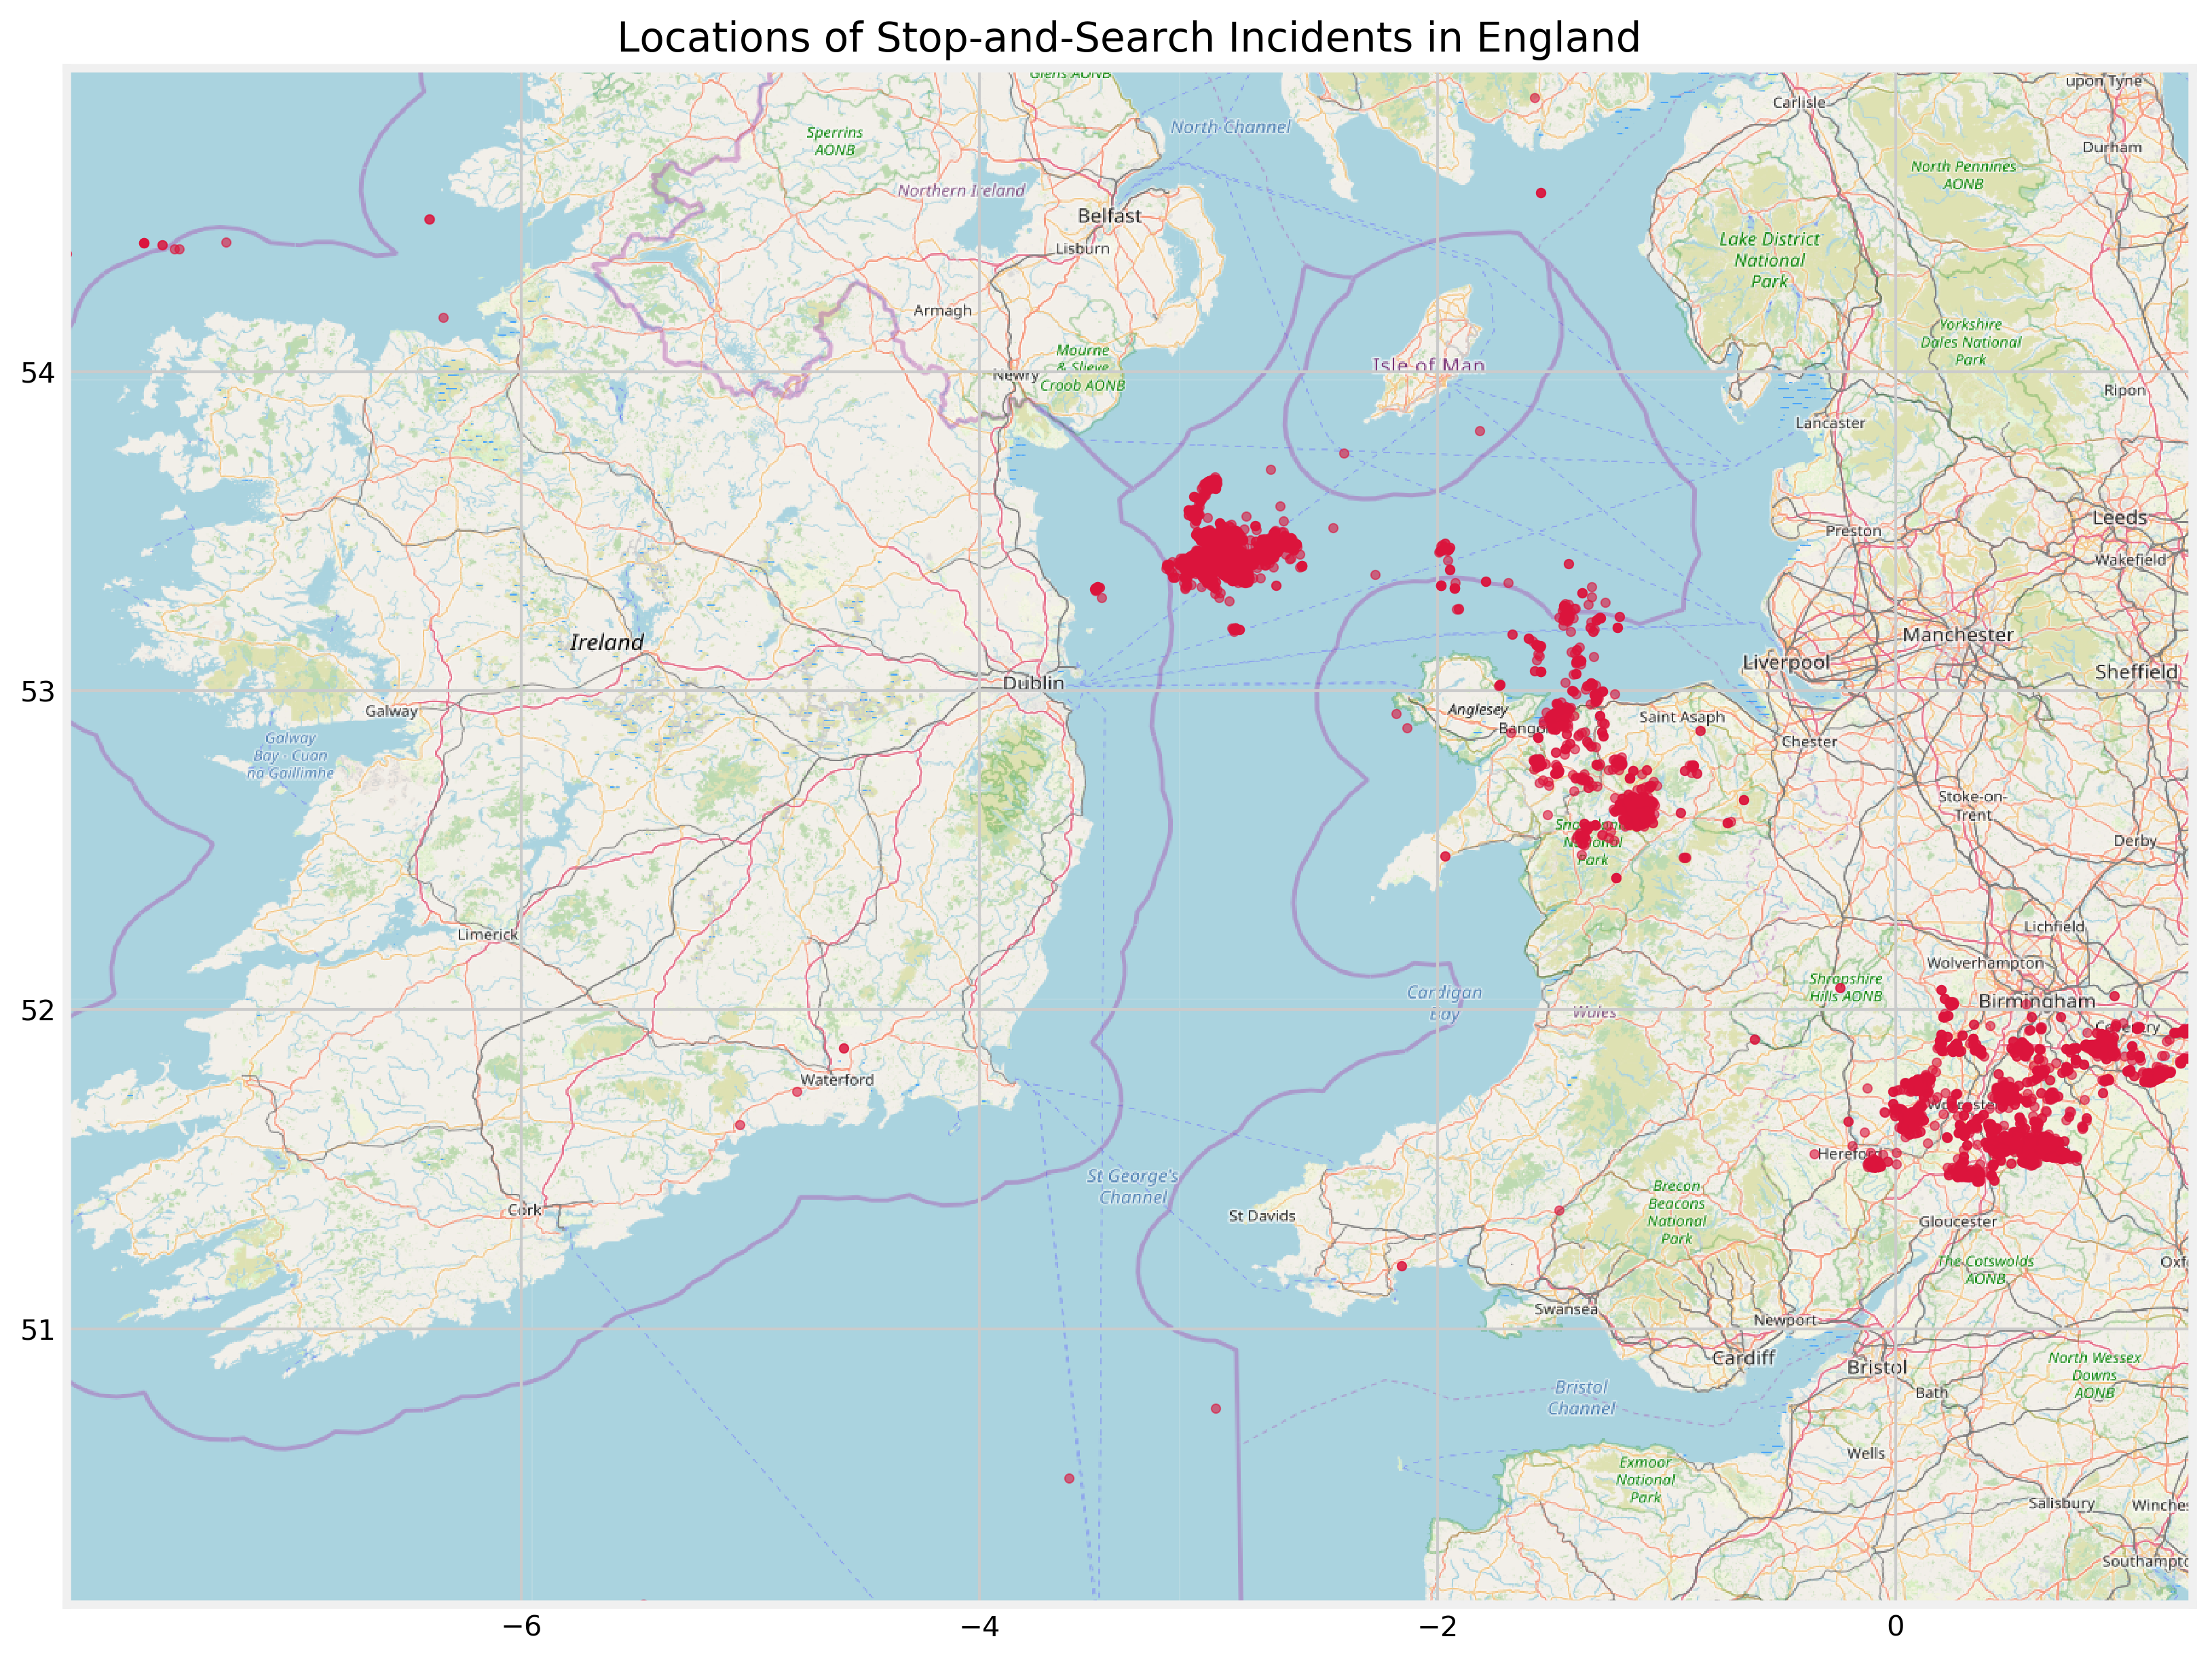Select the italic Ireland country label
The image size is (2212, 1662).
coord(606,642)
